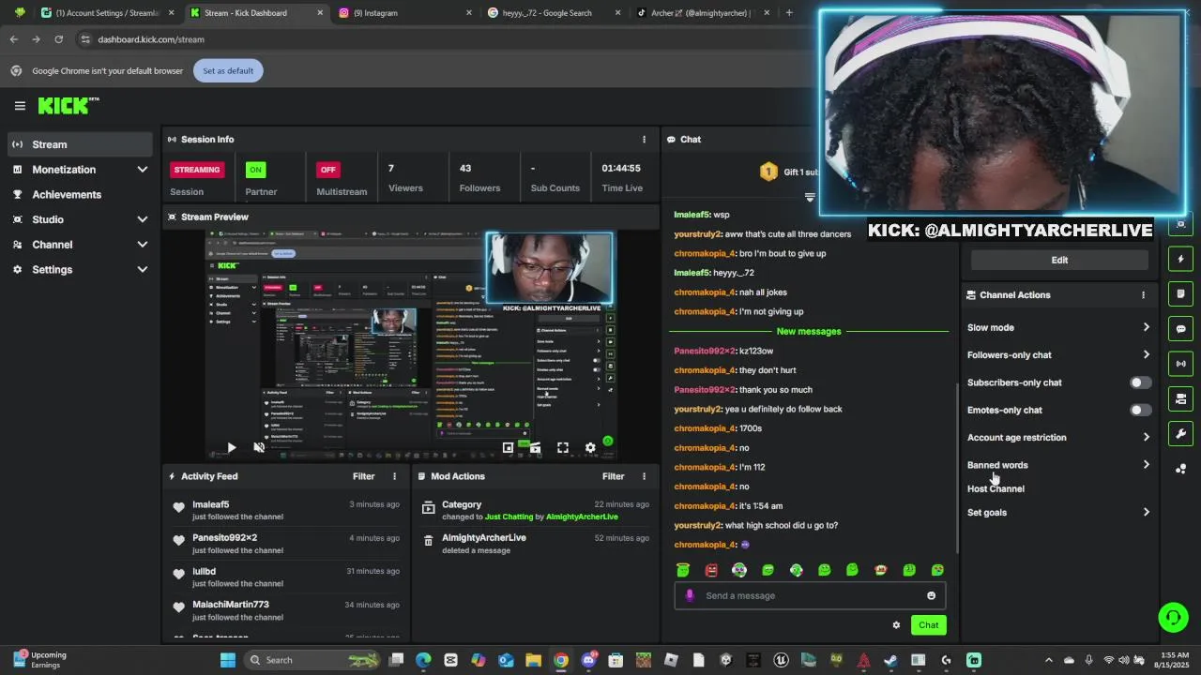
Task: Click three-dots cluster icon in right rail
Action: 1180,469
